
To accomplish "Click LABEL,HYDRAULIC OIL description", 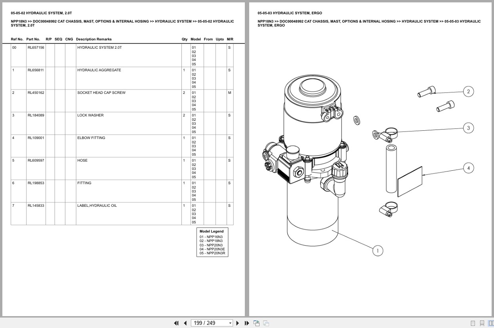I will pos(97,206).
